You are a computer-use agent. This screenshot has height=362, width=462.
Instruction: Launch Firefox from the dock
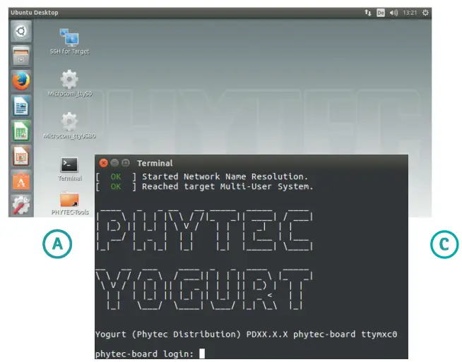(21, 80)
